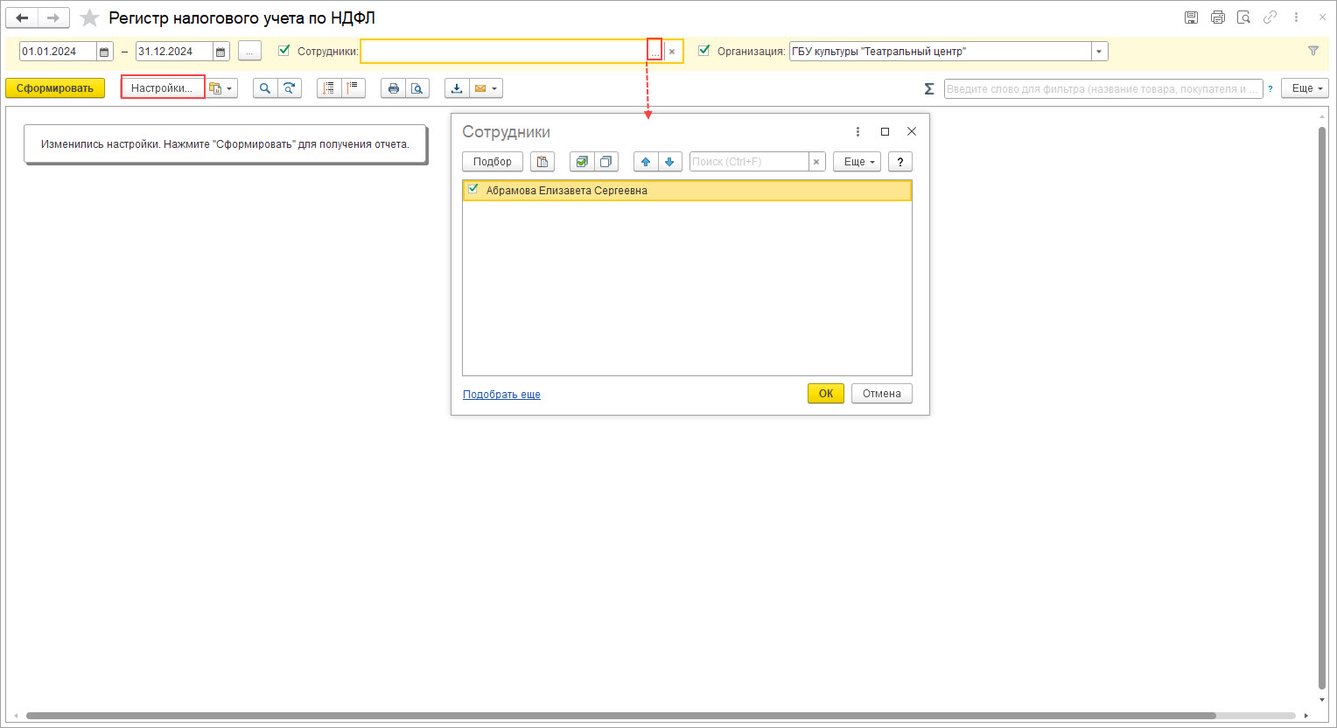Click the Сотрудники text input field
The width and height of the screenshot is (1337, 728).
504,52
